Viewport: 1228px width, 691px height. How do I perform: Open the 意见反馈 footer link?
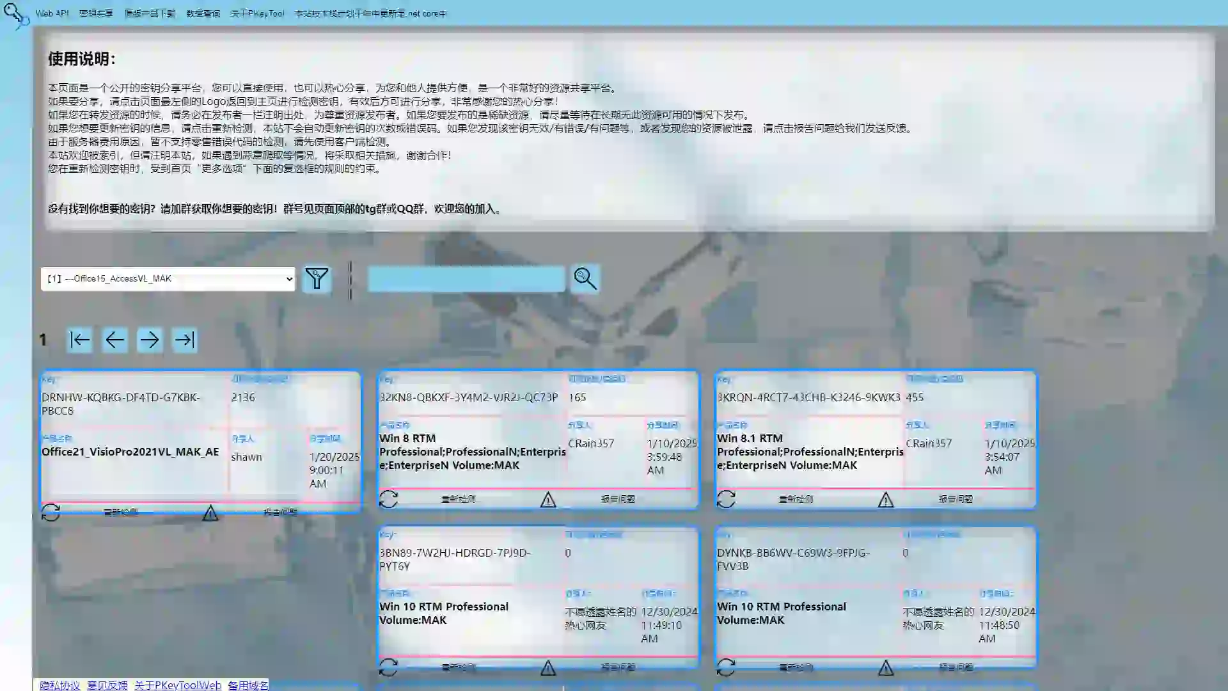pyautogui.click(x=107, y=685)
